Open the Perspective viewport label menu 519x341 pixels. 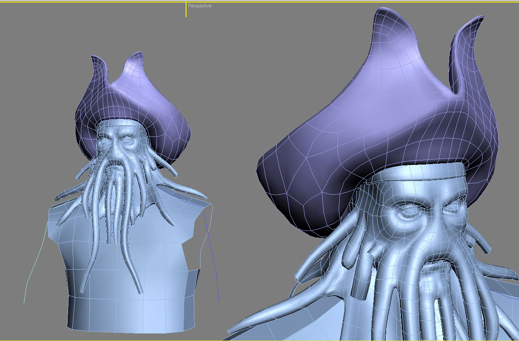click(x=200, y=6)
